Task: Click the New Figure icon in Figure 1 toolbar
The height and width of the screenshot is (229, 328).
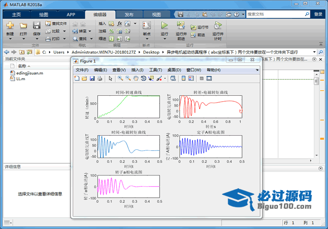Action: [x=77, y=78]
